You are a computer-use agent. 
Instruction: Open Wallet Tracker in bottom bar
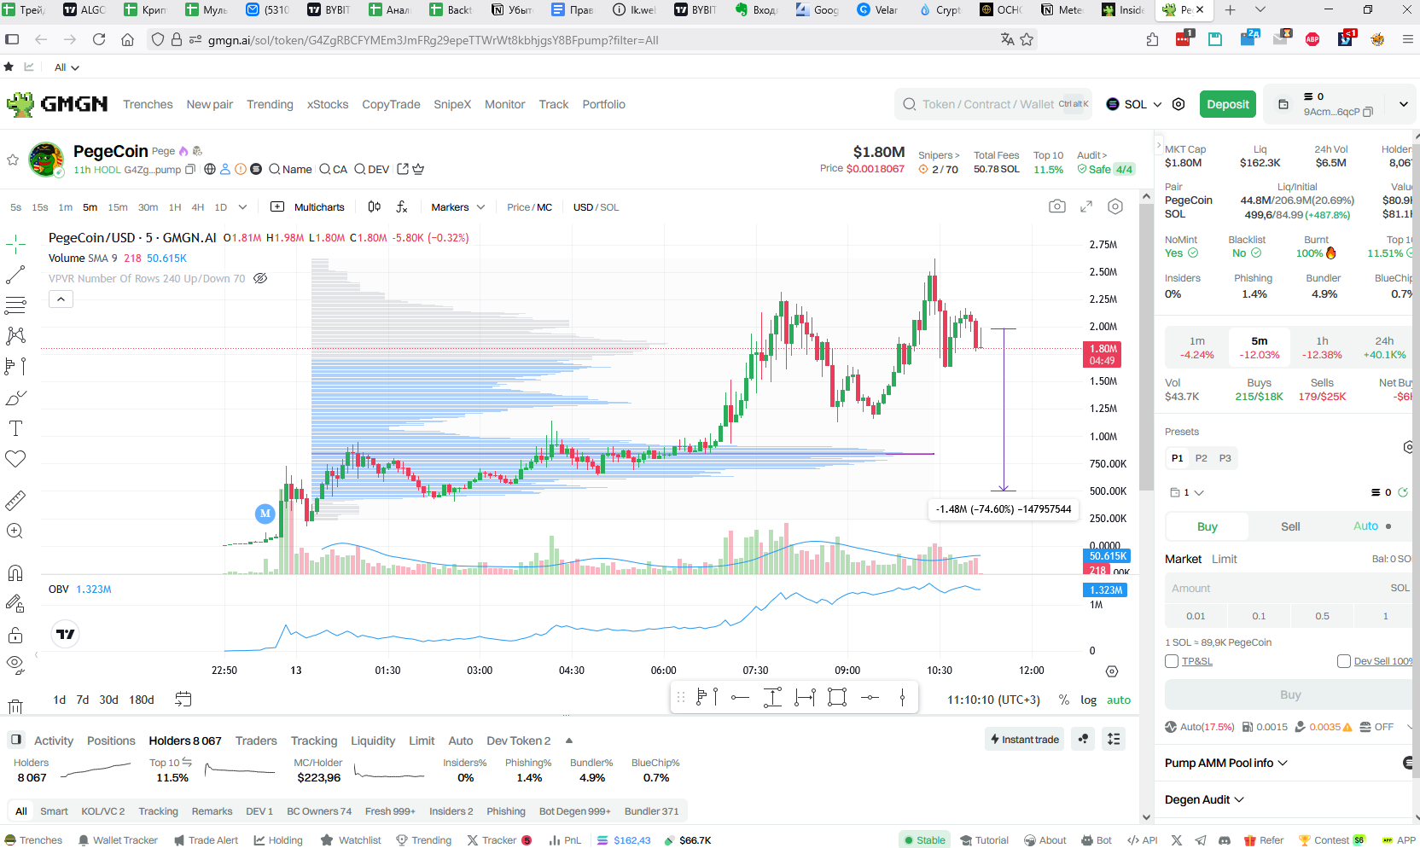pos(118,840)
